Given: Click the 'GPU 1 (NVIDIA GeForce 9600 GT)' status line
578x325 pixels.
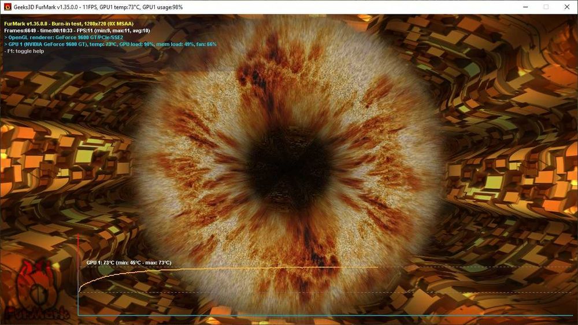Looking at the screenshot, I should pyautogui.click(x=110, y=44).
